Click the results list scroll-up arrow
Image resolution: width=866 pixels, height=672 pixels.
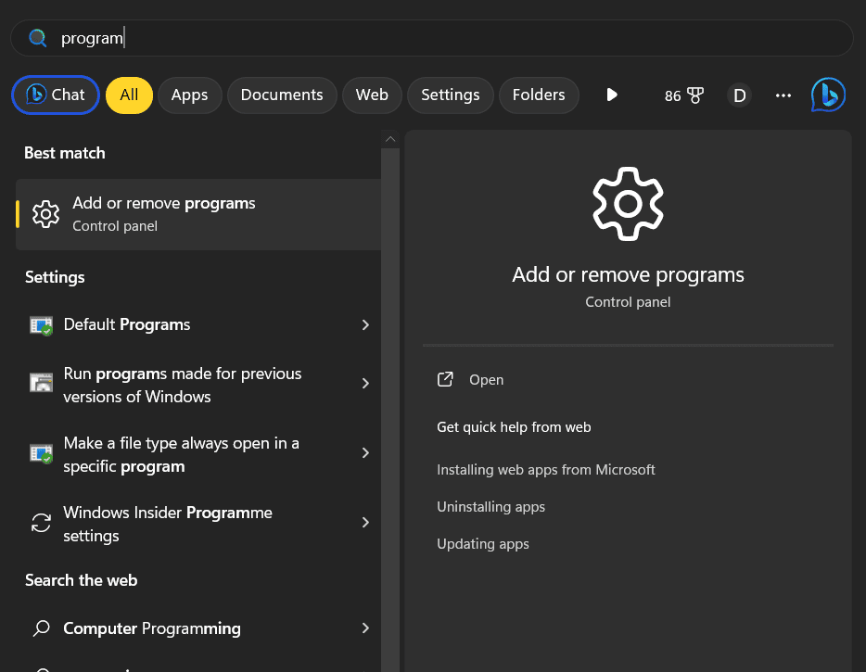390,139
